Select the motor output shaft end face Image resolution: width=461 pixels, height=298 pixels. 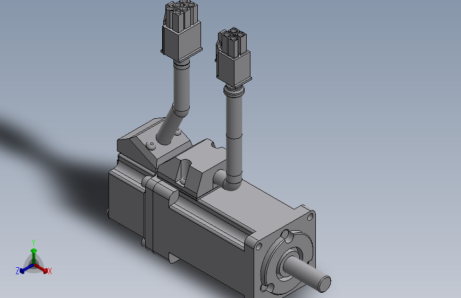324,284
